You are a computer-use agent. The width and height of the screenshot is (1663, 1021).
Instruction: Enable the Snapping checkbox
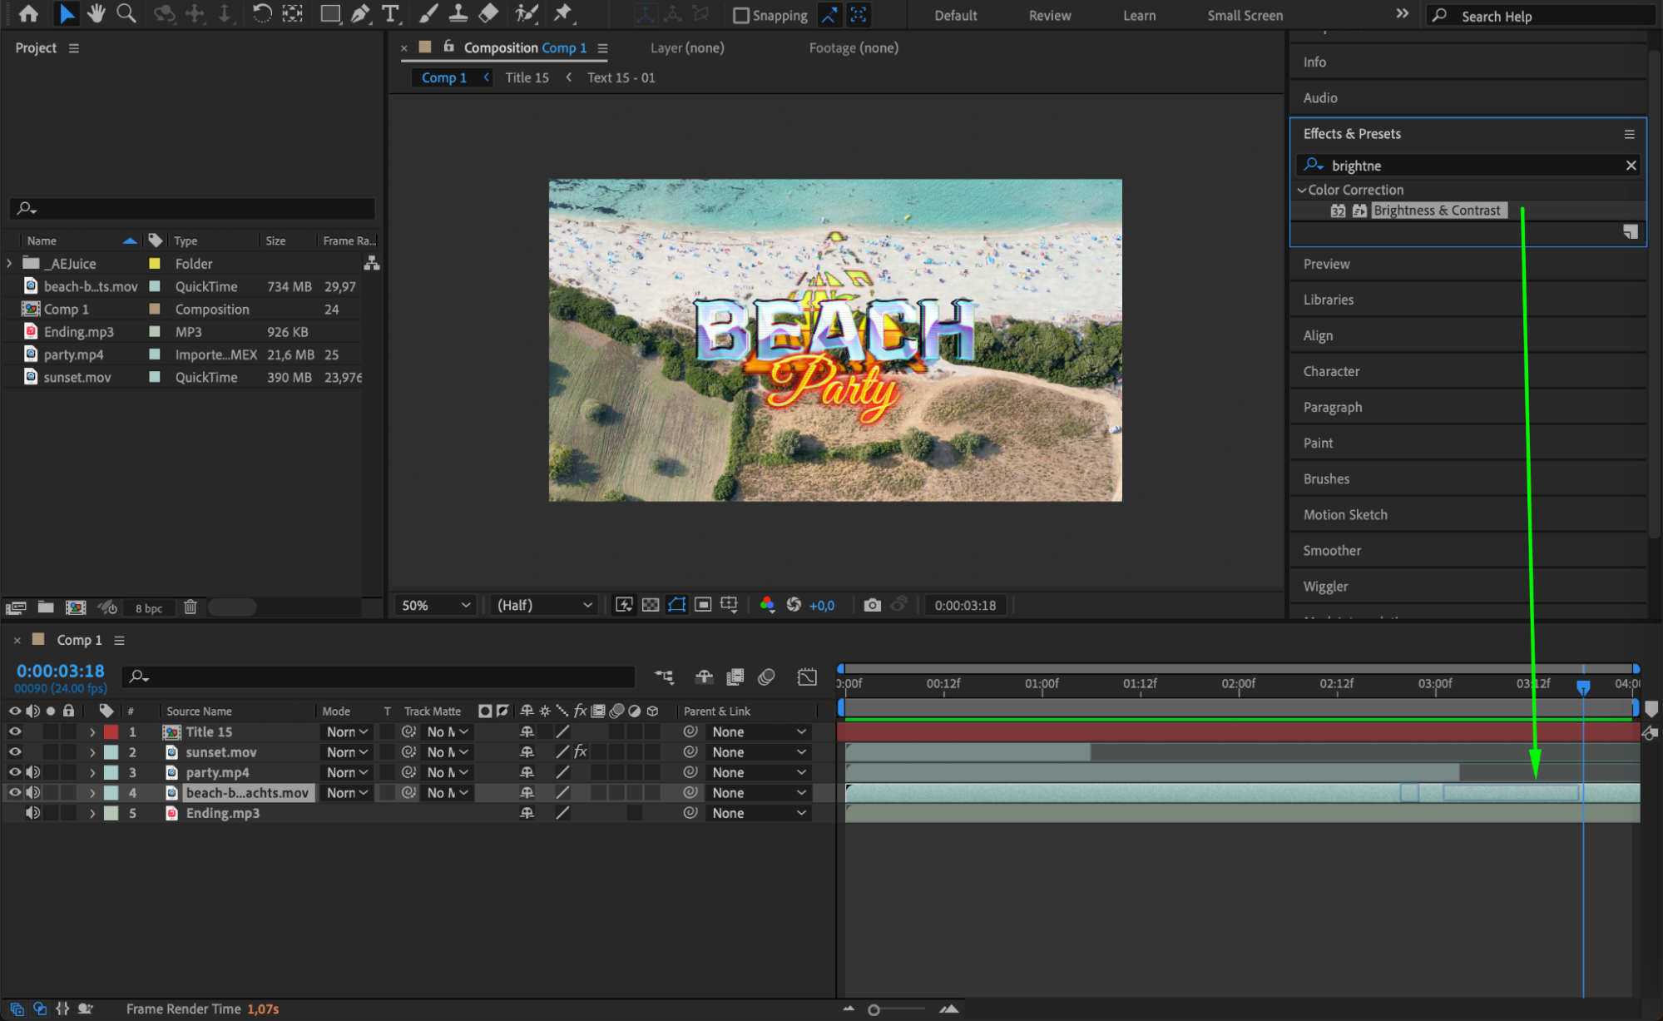coord(740,15)
